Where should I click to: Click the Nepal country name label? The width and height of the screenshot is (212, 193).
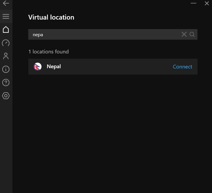pos(54,66)
